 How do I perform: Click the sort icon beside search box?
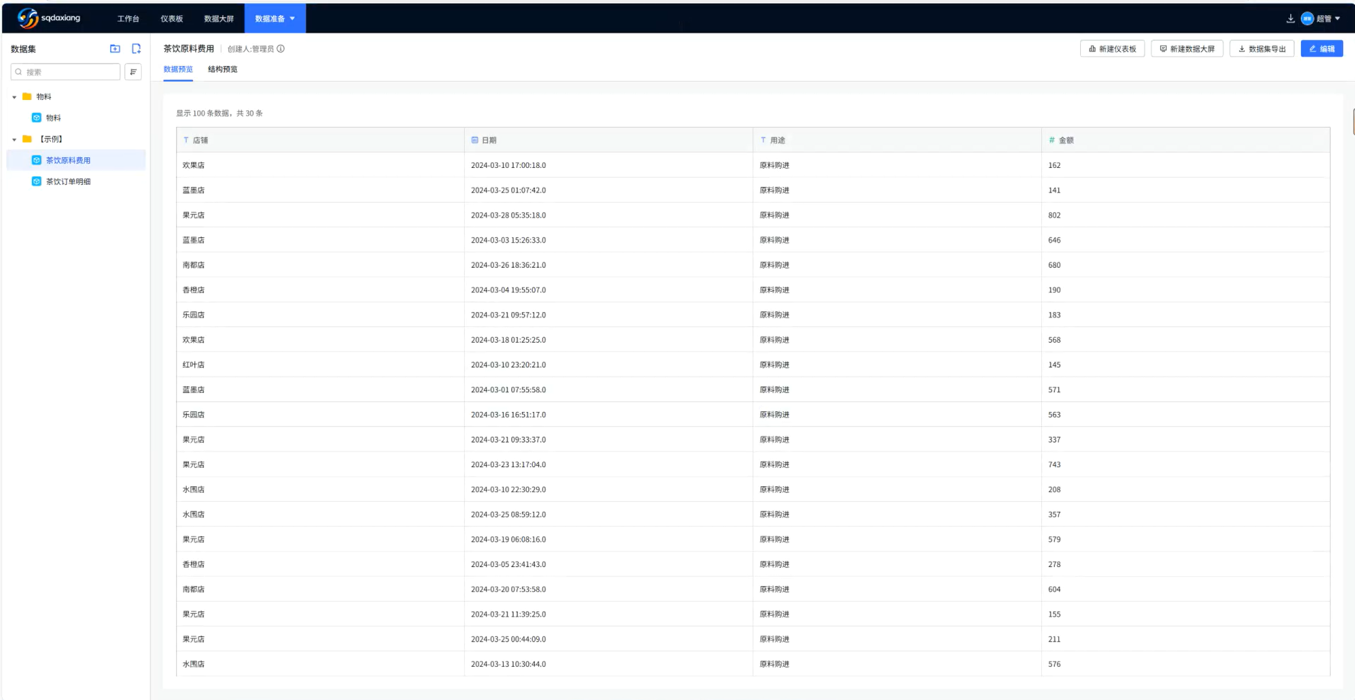pyautogui.click(x=133, y=72)
